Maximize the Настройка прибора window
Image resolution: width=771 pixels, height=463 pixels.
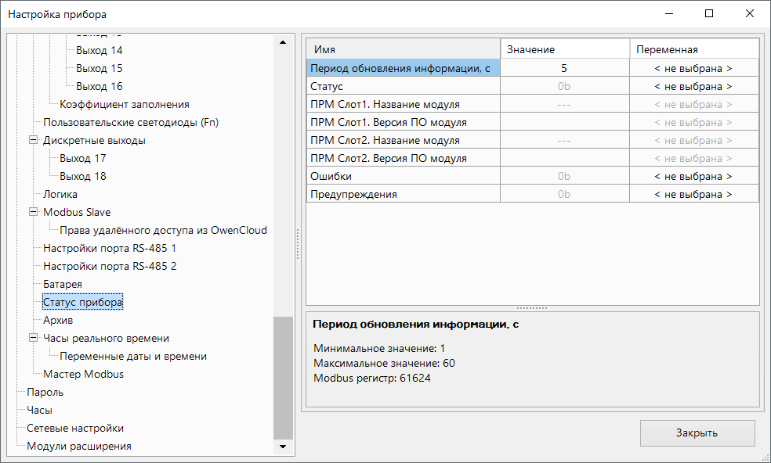coord(709,14)
